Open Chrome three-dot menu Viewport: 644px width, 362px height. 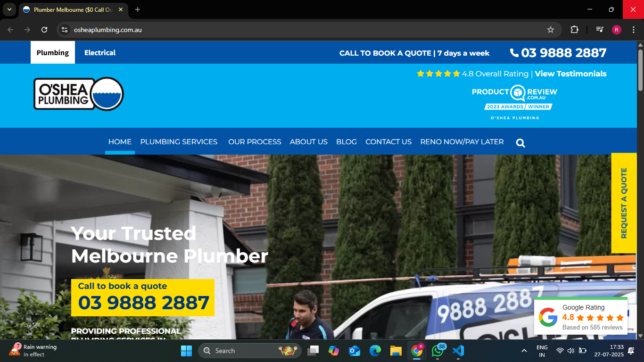point(634,30)
